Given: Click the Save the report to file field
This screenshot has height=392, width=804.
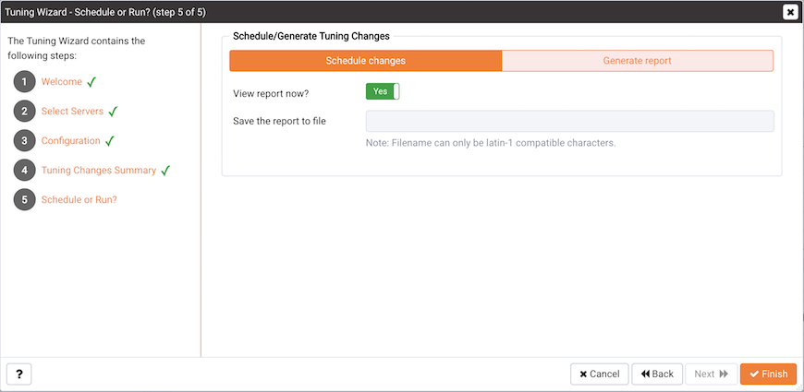Looking at the screenshot, I should (x=569, y=121).
